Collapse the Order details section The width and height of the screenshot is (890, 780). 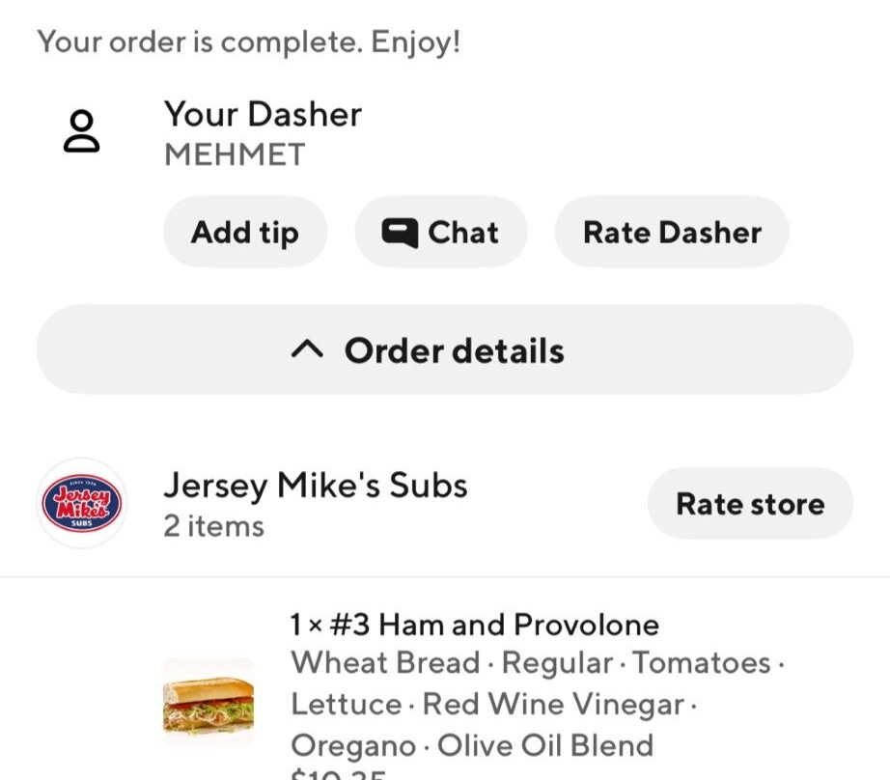(444, 349)
